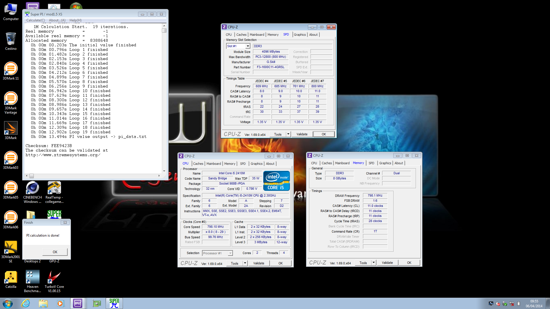Select the About tab in the CPU tab CPU-Z window
The image size is (550, 309).
tap(270, 164)
